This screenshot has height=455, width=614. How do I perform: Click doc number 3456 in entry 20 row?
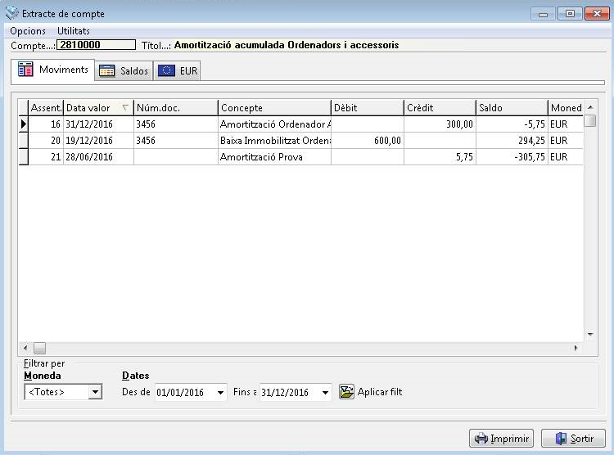tap(176, 141)
